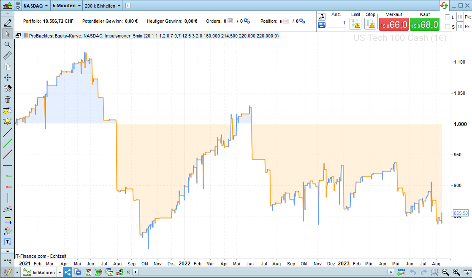Open the 200 k Einheiten dropdown
472x278 pixels.
point(102,6)
